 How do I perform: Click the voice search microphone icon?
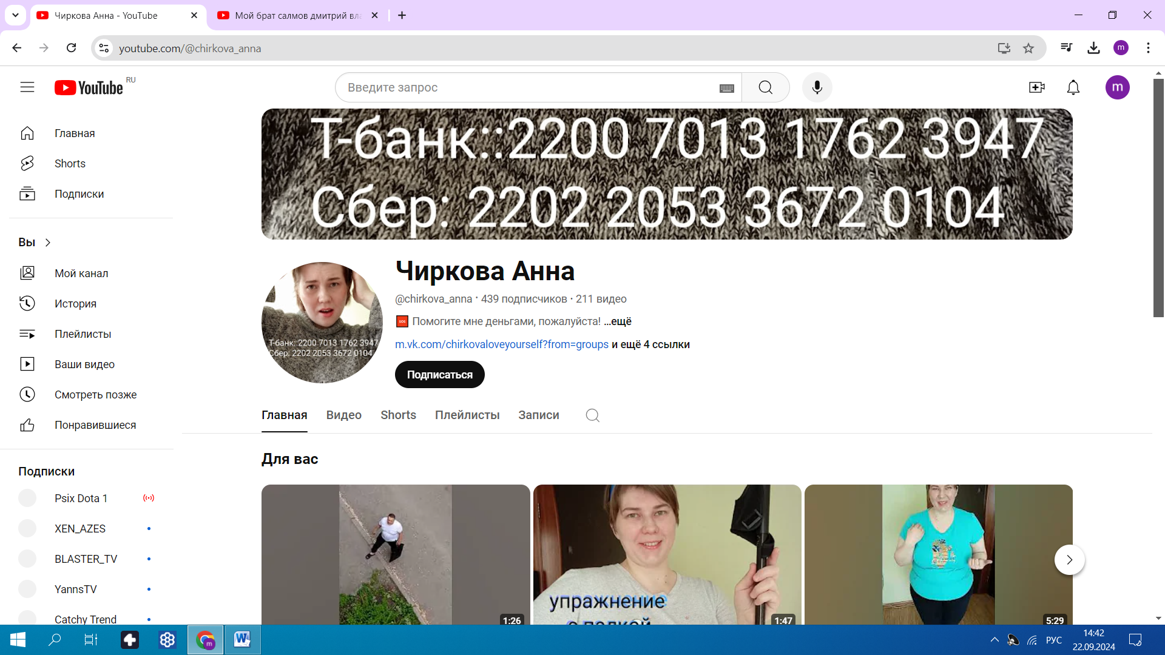tap(817, 87)
